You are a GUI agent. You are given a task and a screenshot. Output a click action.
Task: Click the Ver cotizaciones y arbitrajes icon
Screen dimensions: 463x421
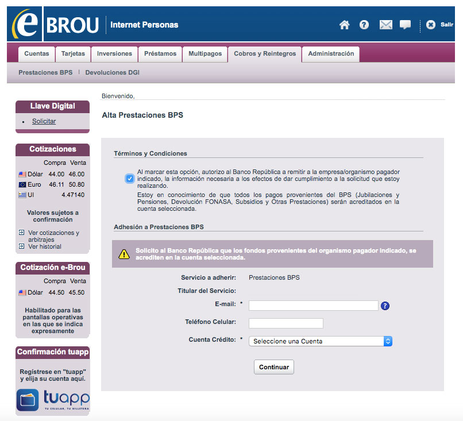pos(21,233)
